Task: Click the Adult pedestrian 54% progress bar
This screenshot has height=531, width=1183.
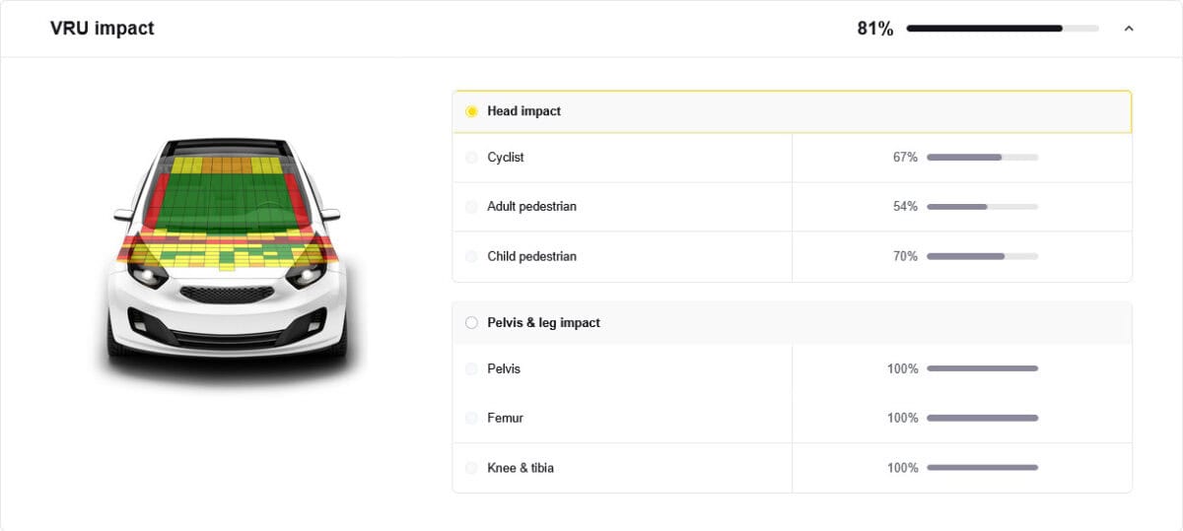Action: (x=982, y=207)
